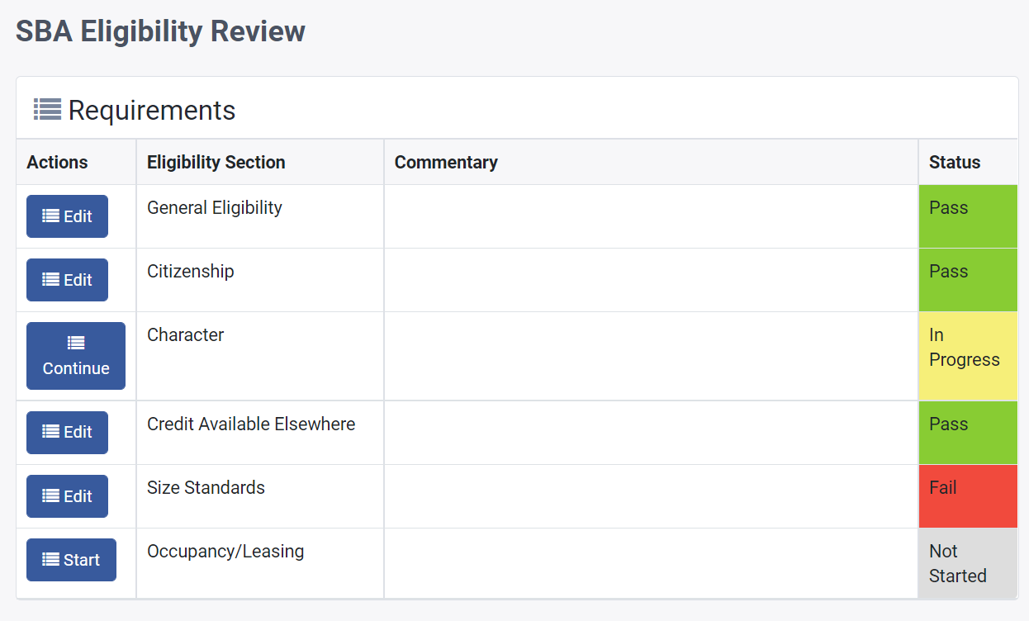Continue the Character eligibility section

76,356
